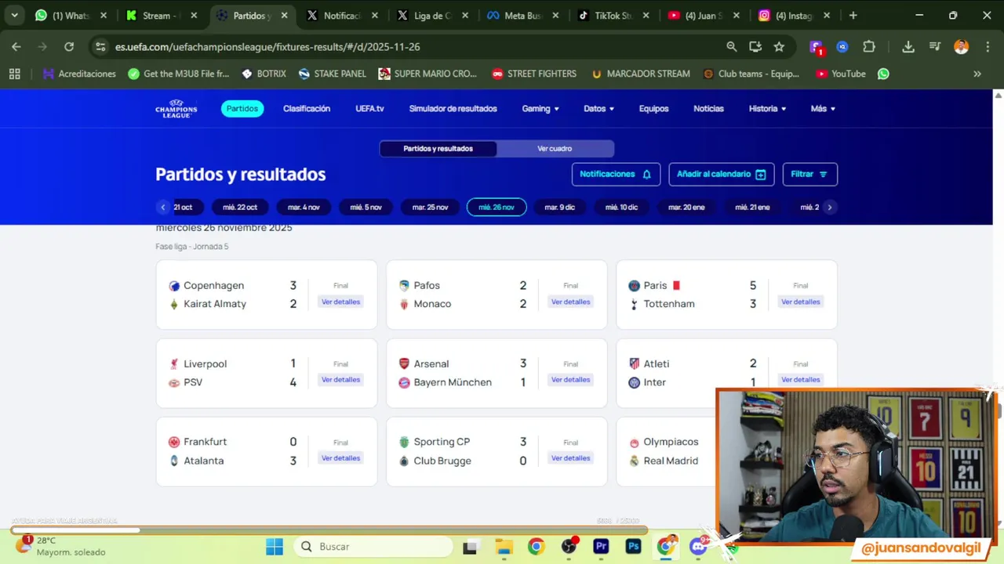The image size is (1004, 564).
Task: Expand the Datos dropdown menu
Action: pyautogui.click(x=598, y=109)
